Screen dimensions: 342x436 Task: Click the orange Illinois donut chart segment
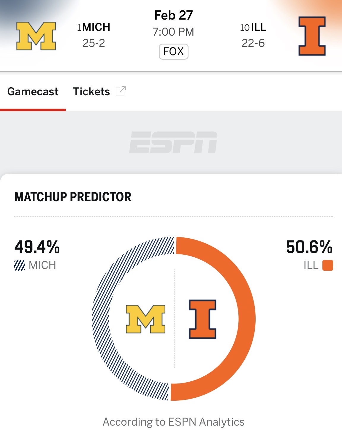coord(246,319)
